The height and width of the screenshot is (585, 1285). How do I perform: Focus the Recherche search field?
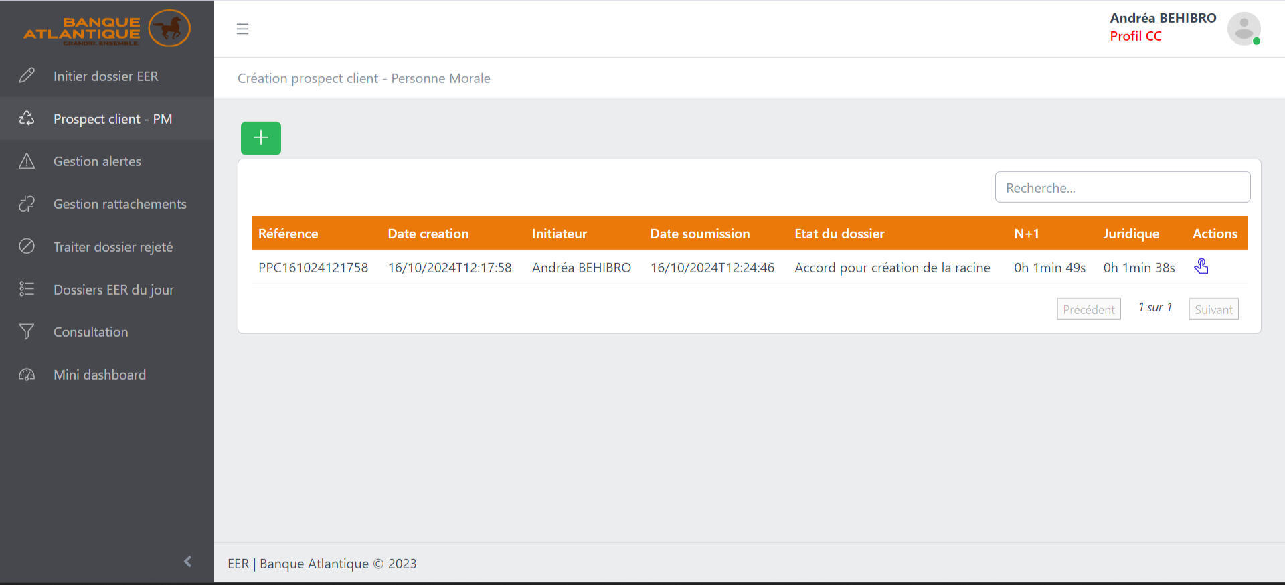1122,187
